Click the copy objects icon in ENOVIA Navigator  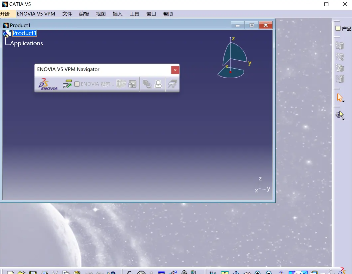pos(147,84)
